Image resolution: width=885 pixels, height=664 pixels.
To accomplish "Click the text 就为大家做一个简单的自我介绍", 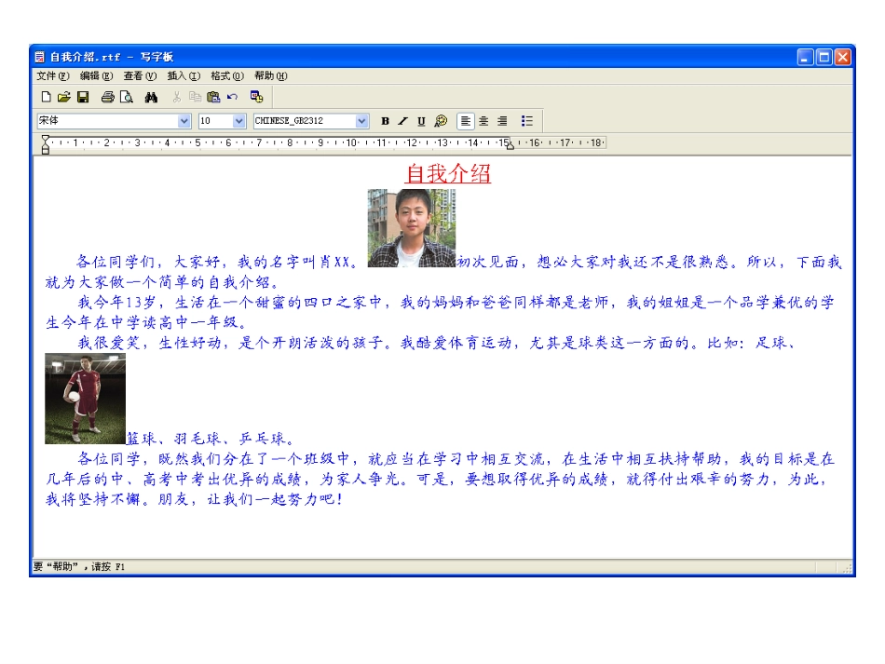I will (157, 282).
